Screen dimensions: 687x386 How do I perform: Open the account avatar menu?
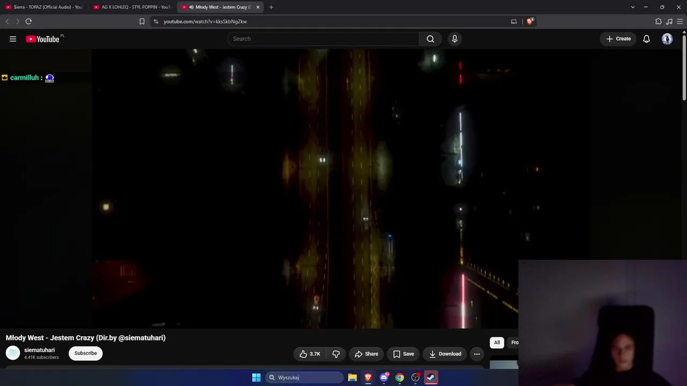coord(667,39)
